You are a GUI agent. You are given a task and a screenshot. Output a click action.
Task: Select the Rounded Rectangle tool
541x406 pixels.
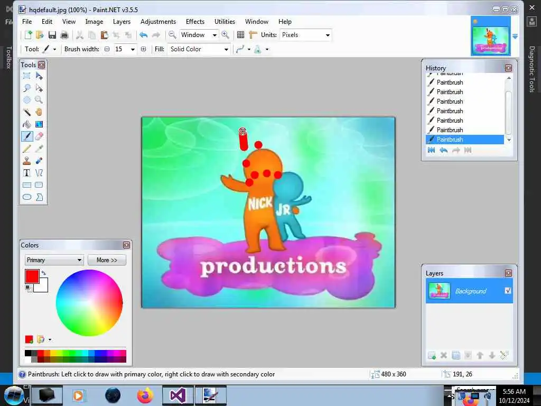39,185
